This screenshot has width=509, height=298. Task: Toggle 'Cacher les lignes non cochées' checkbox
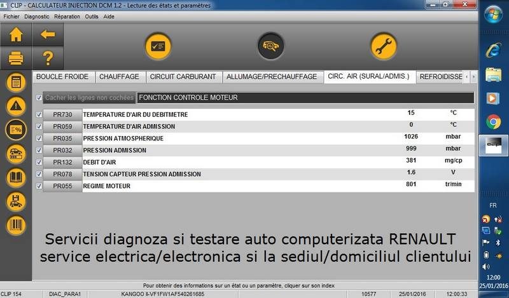(x=39, y=98)
